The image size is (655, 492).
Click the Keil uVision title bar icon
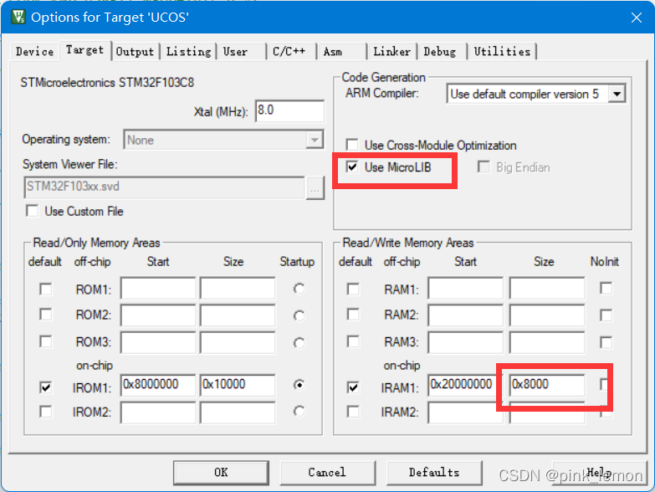tap(18, 17)
